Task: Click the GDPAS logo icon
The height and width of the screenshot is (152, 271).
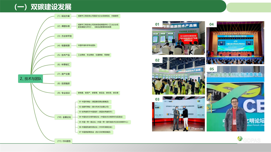Action: click(x=240, y=138)
